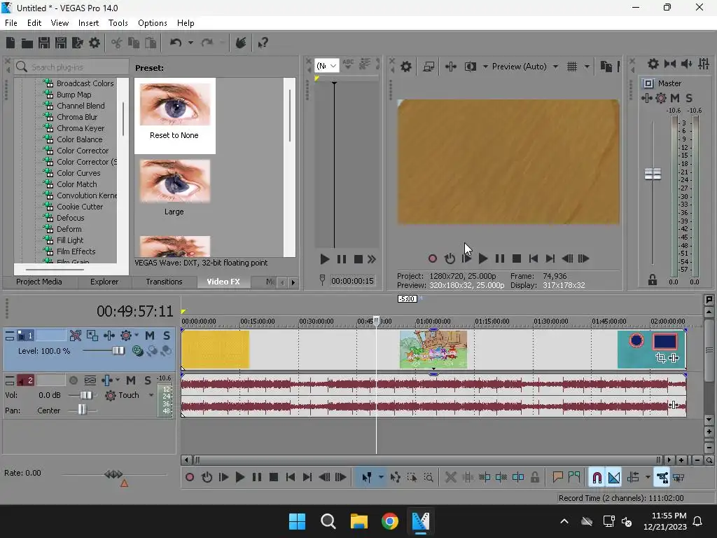Image resolution: width=717 pixels, height=538 pixels.
Task: Open video preview settings gear
Action: point(405,67)
